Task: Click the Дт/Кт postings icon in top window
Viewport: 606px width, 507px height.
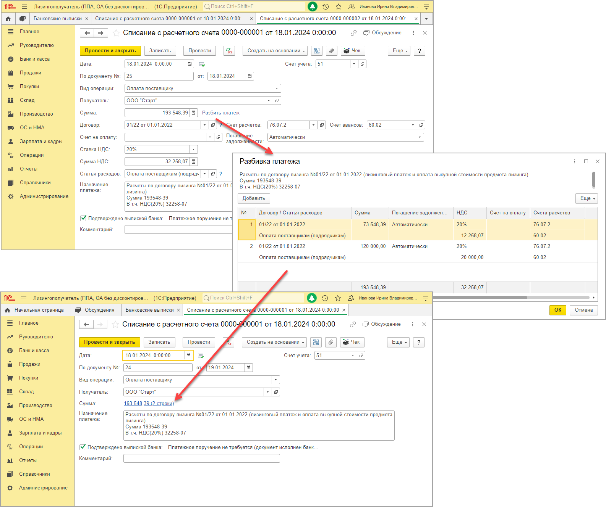Action: coord(229,51)
